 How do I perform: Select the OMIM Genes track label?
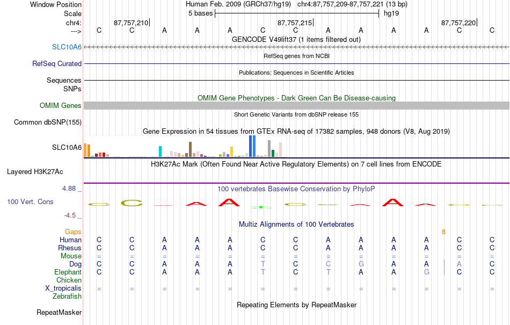pyautogui.click(x=60, y=105)
